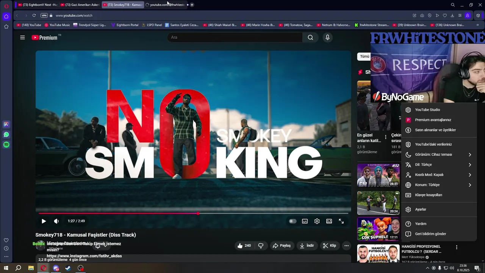Reload the page with the refresh icon
The width and height of the screenshot is (485, 273).
click(x=34, y=16)
